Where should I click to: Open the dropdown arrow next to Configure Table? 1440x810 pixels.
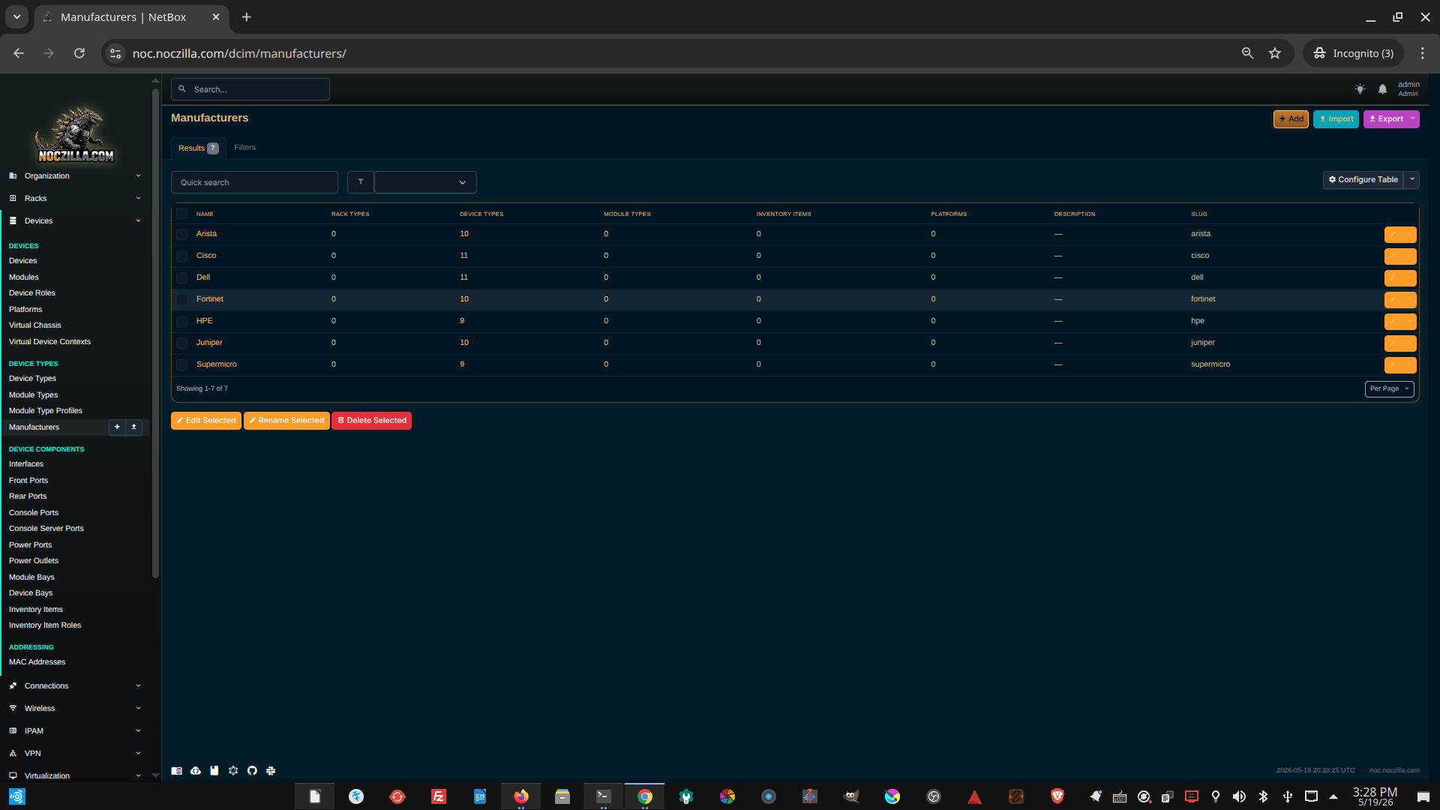pyautogui.click(x=1412, y=180)
